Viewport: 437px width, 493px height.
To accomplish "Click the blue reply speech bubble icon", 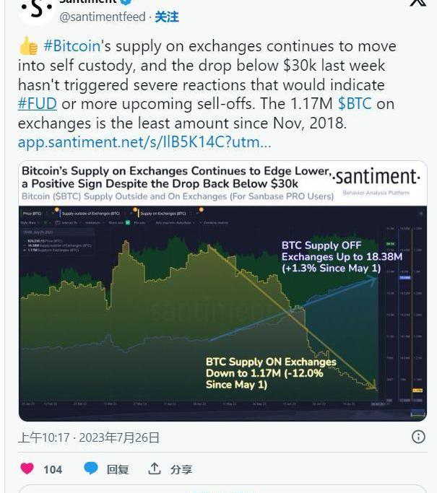I will pyautogui.click(x=91, y=468).
